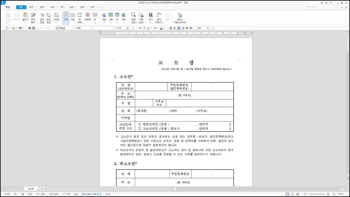Click the new document icon

(7, 28)
